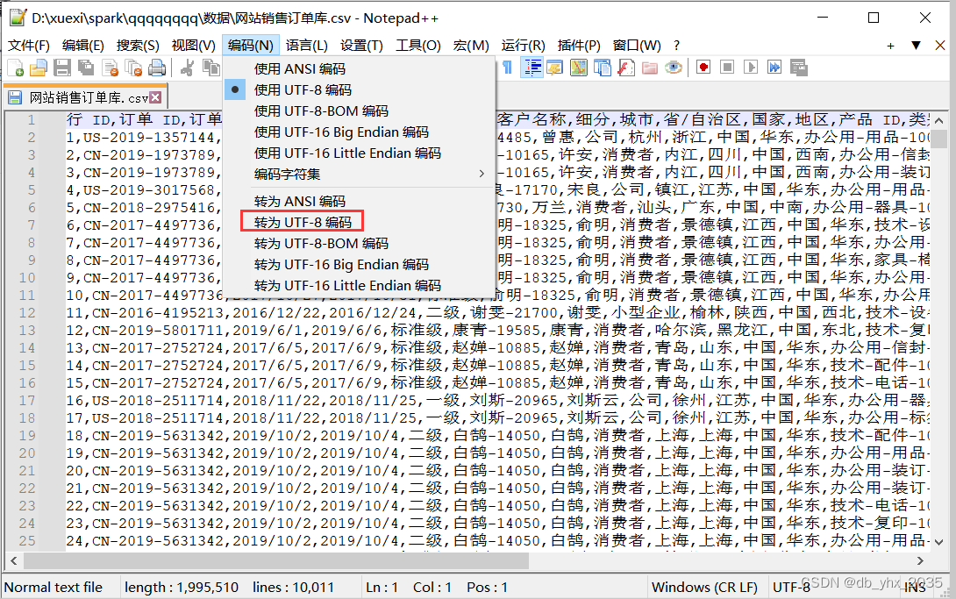Choose 使用 UTF-16 Big Endian 编码
This screenshot has height=599, width=956.
[x=359, y=132]
